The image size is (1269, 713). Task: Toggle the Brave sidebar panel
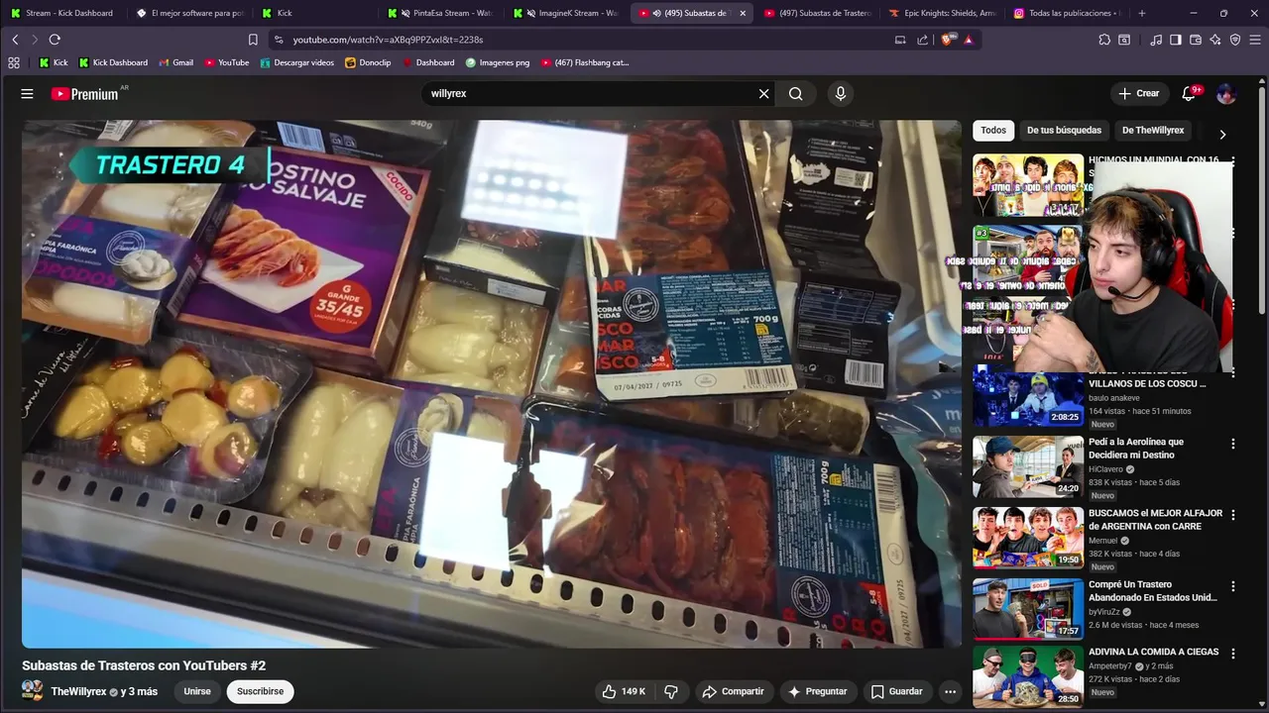(1176, 40)
